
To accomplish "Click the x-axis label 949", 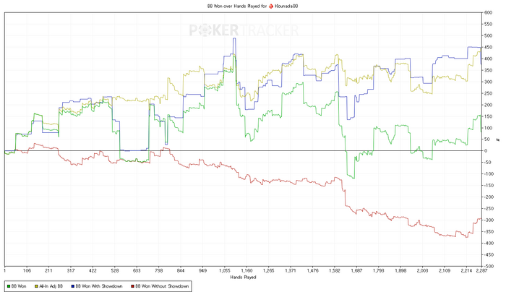I will point(202,271).
